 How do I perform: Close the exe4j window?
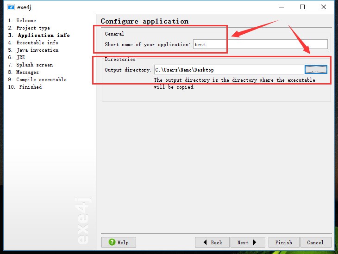click(x=323, y=7)
